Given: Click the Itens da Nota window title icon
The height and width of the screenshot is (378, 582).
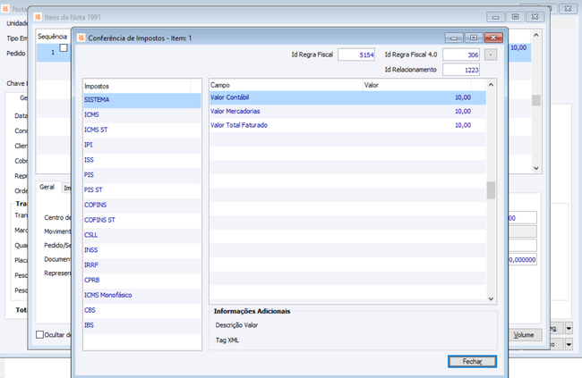Looking at the screenshot, I should coord(38,17).
